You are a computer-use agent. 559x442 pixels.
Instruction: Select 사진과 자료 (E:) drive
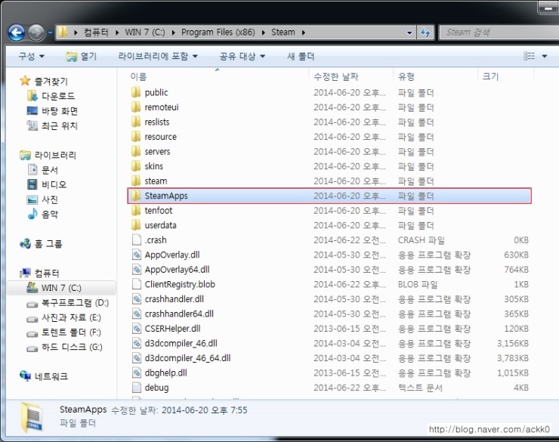(64, 317)
